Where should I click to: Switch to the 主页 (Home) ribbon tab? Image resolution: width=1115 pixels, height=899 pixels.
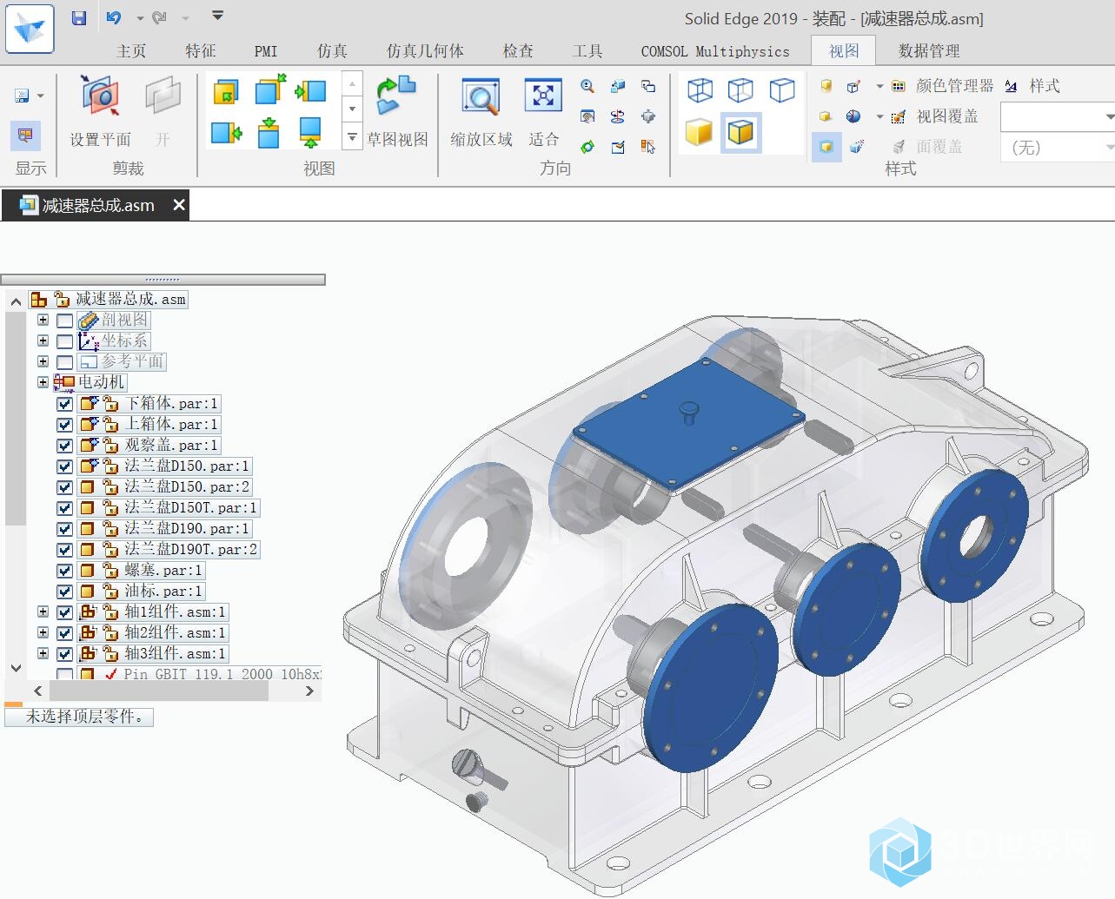click(x=131, y=51)
